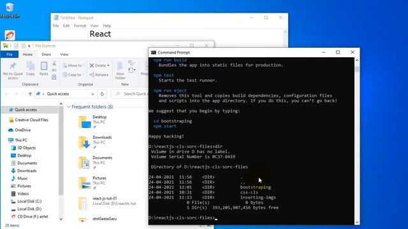Open the Pictures folder in Frequent folders
Viewport: 408px width, 229px height.
92,183
